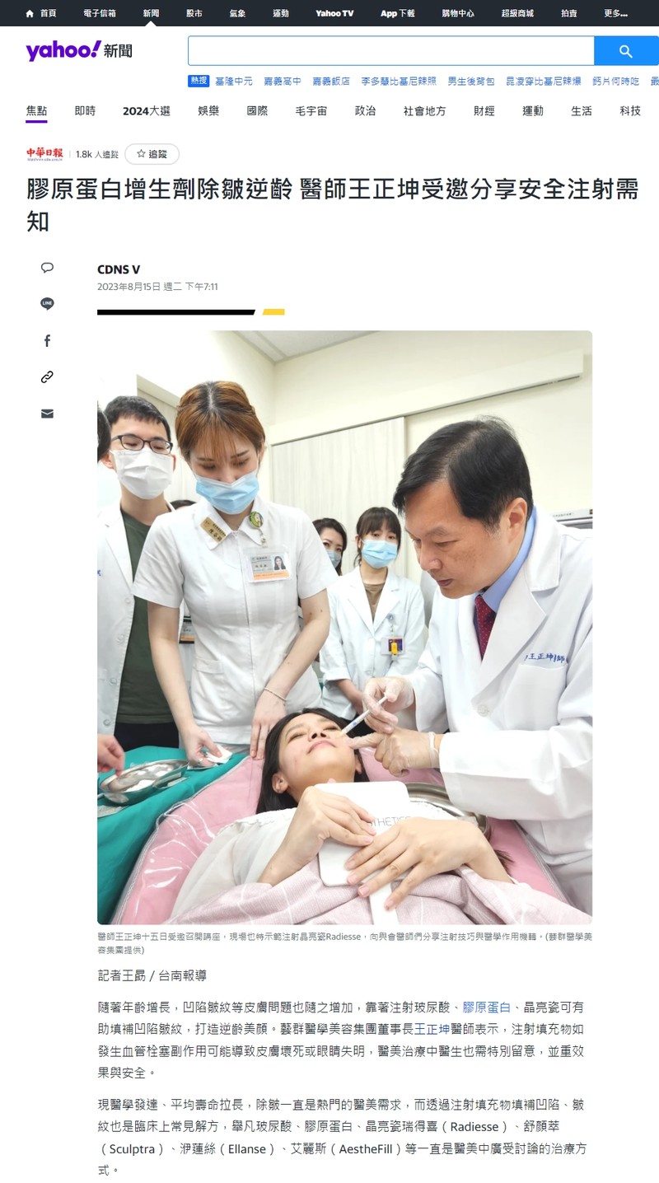Share article by email envelope icon
The height and width of the screenshot is (1183, 659).
pyautogui.click(x=47, y=414)
